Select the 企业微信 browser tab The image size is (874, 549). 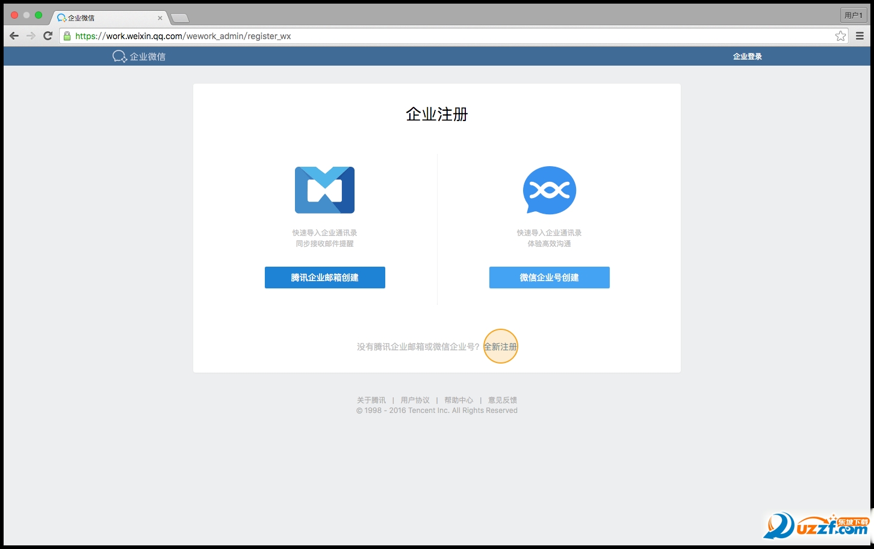click(x=108, y=18)
